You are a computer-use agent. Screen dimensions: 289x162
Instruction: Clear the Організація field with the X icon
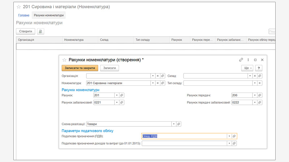(158, 76)
